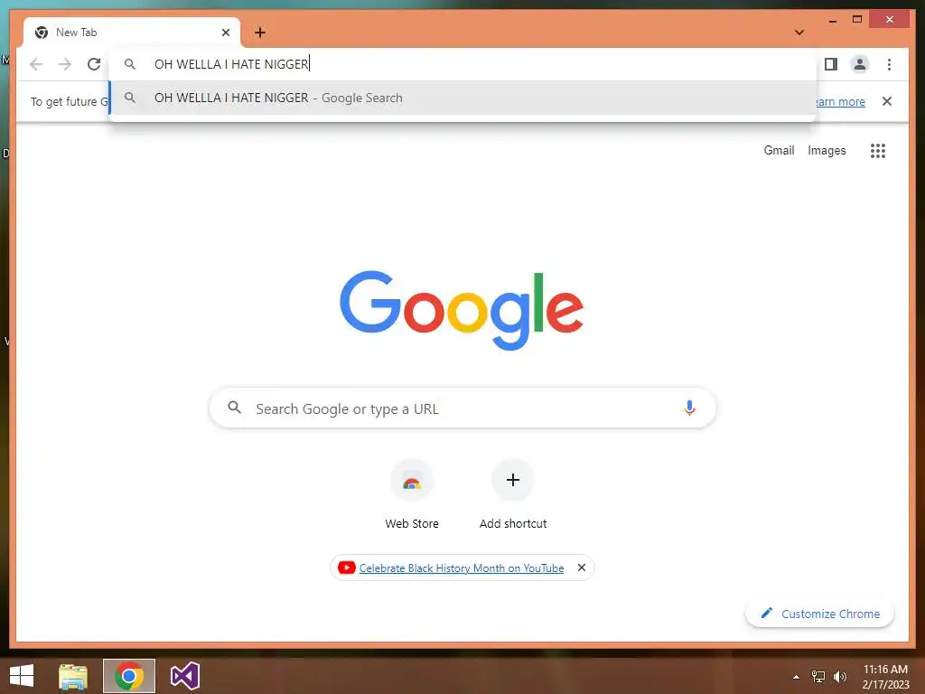This screenshot has height=694, width=925.
Task: Click the volume speaker tray icon
Action: (x=839, y=676)
